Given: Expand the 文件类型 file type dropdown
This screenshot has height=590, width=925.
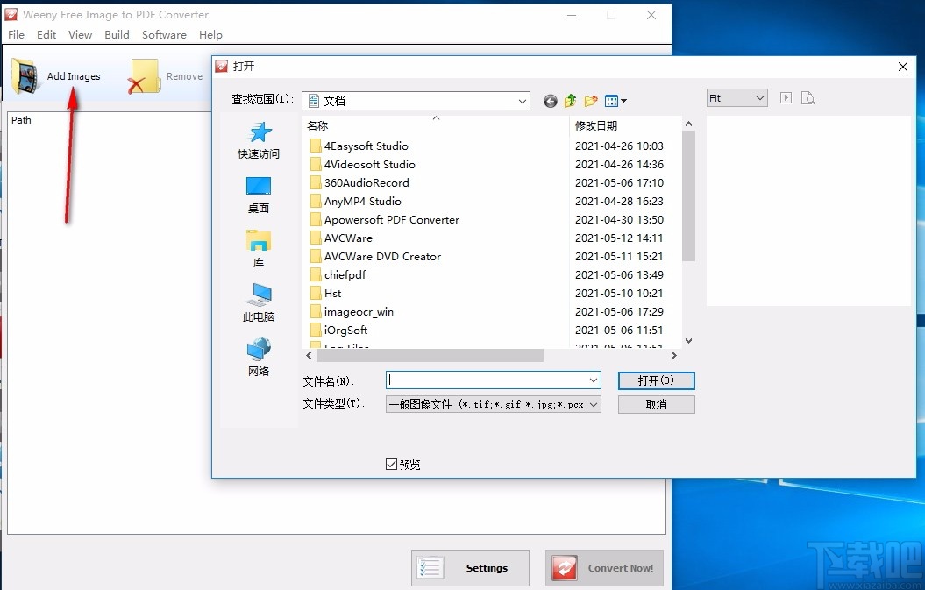Looking at the screenshot, I should (594, 404).
